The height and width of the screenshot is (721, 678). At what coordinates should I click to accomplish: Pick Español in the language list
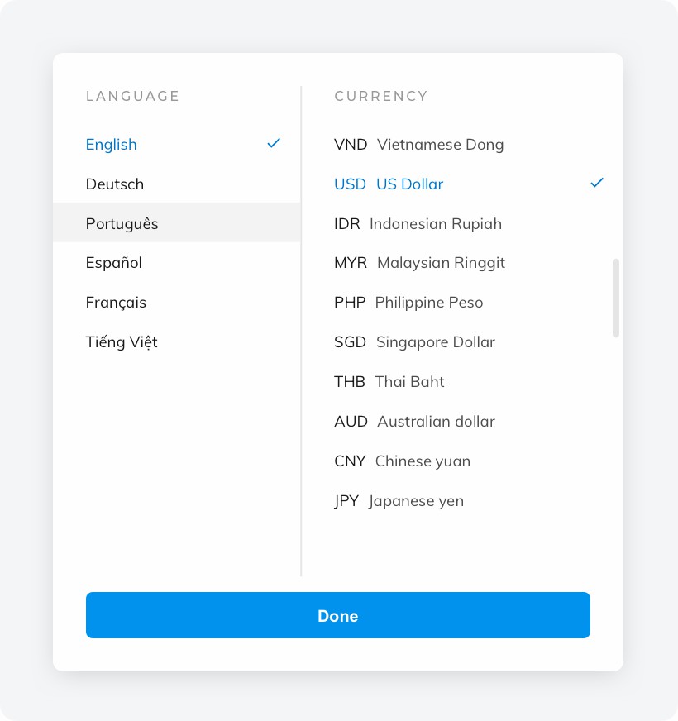114,263
